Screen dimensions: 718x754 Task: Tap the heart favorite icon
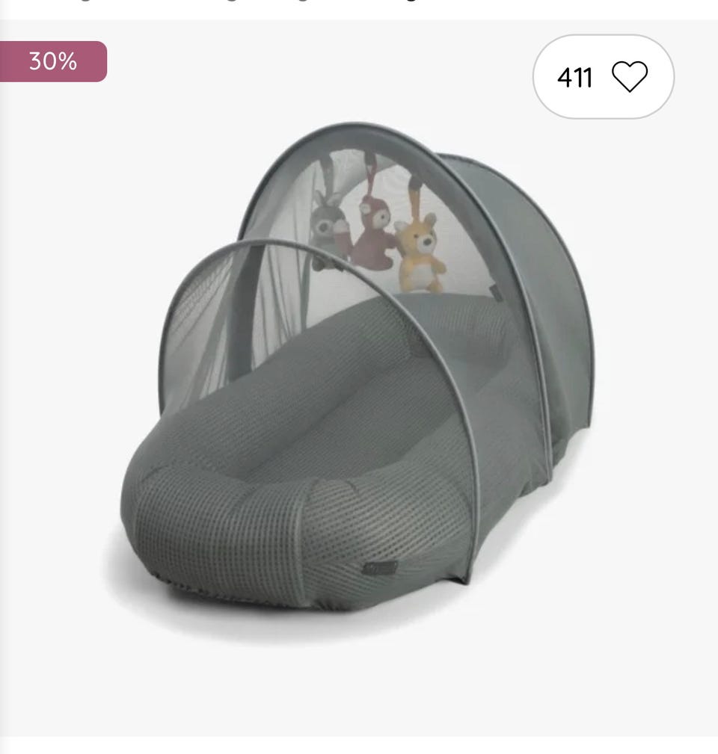pos(630,77)
